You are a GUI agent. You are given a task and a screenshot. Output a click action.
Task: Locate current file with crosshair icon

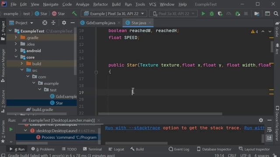[45, 23]
